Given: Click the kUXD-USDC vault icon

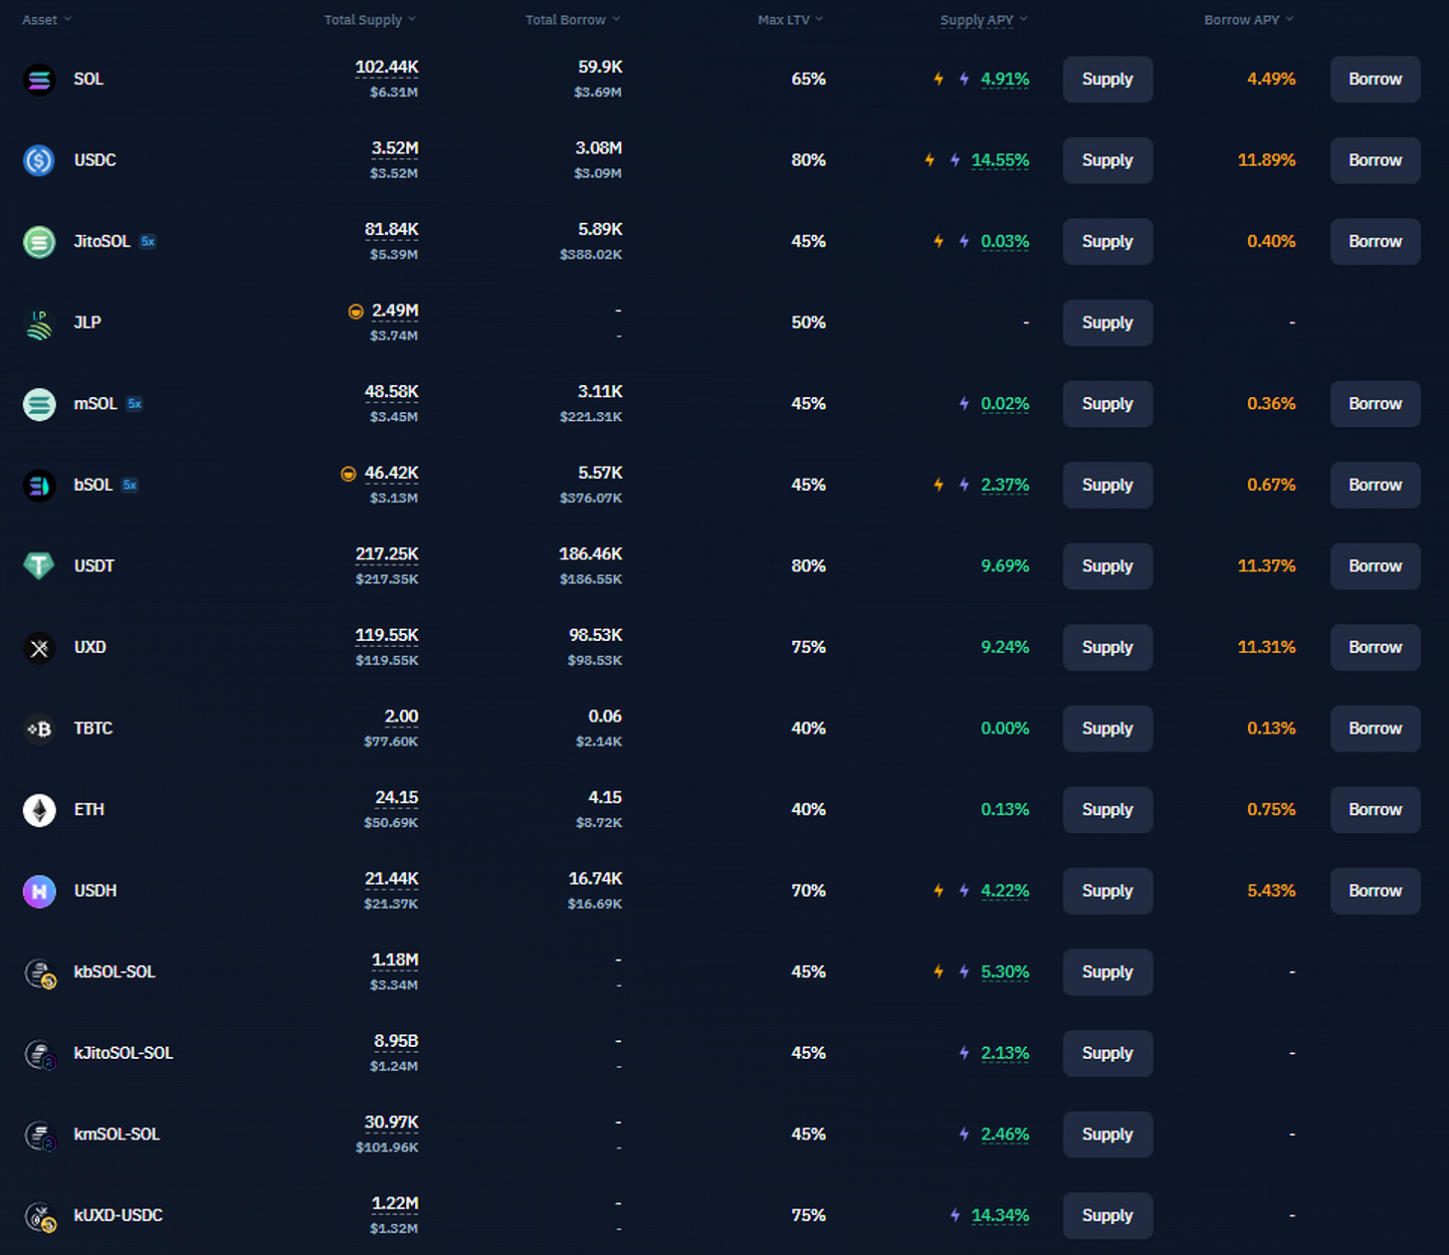Looking at the screenshot, I should coord(40,1216).
